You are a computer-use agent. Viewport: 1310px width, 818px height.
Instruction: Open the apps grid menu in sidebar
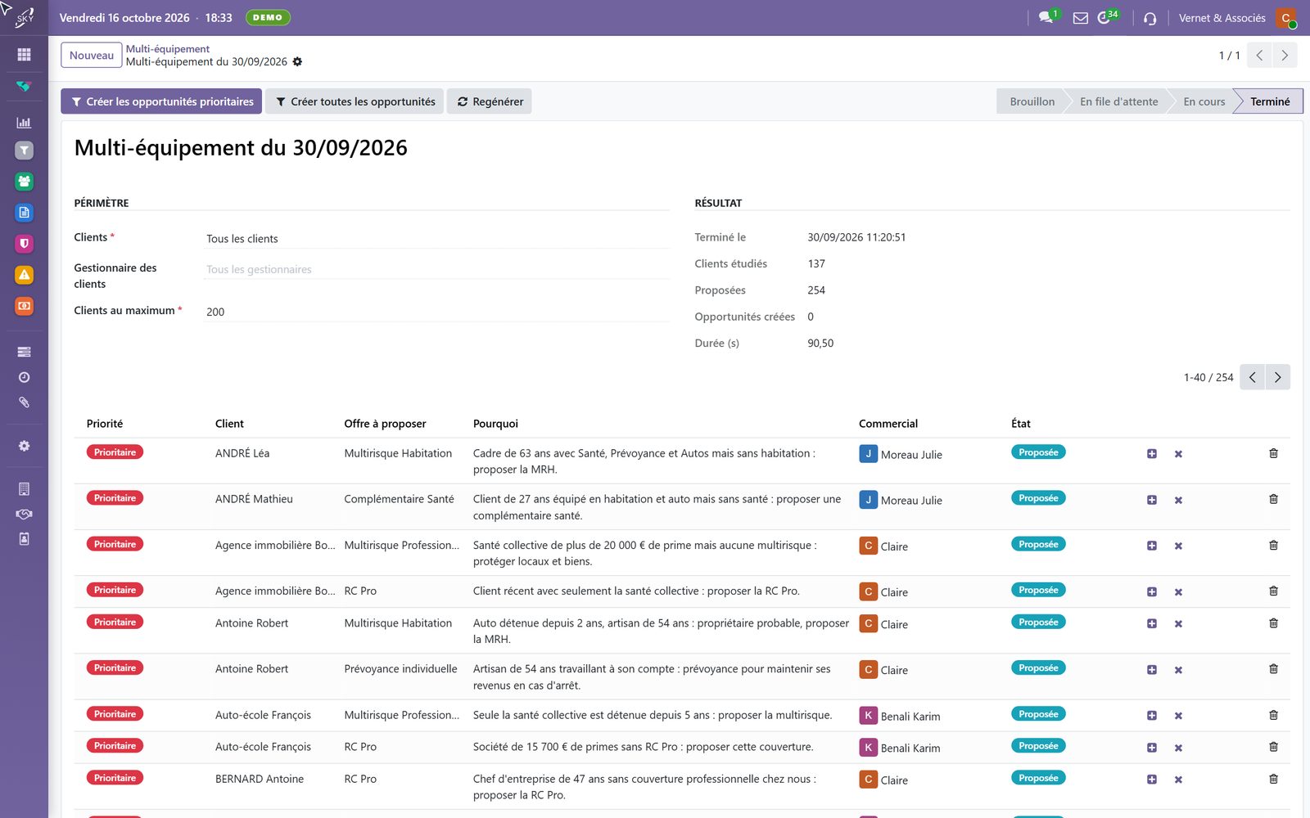(x=24, y=55)
